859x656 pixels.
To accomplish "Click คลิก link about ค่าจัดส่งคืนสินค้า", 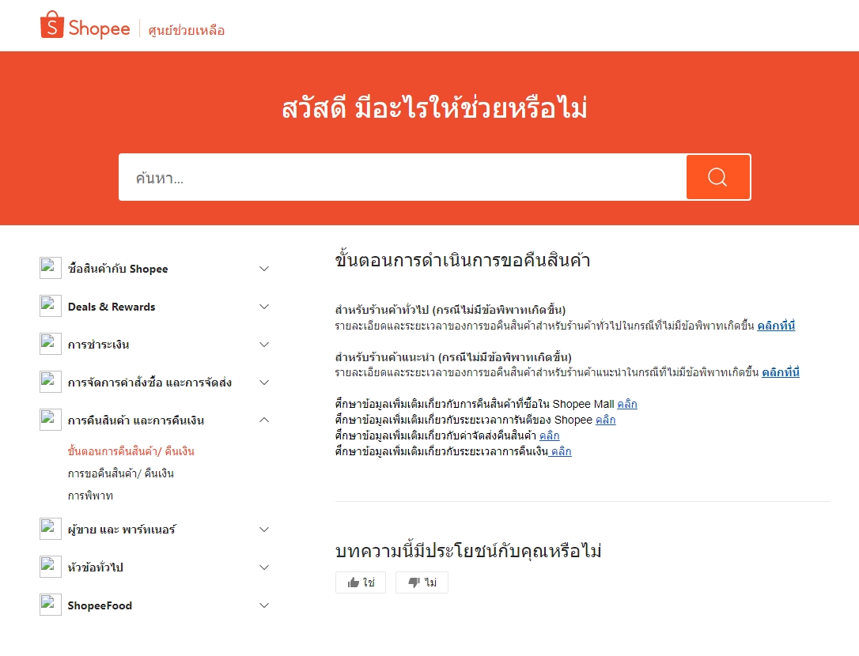I will [x=550, y=435].
